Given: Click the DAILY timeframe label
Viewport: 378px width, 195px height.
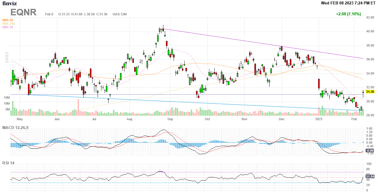Looking at the screenshot, I should (7, 57).
